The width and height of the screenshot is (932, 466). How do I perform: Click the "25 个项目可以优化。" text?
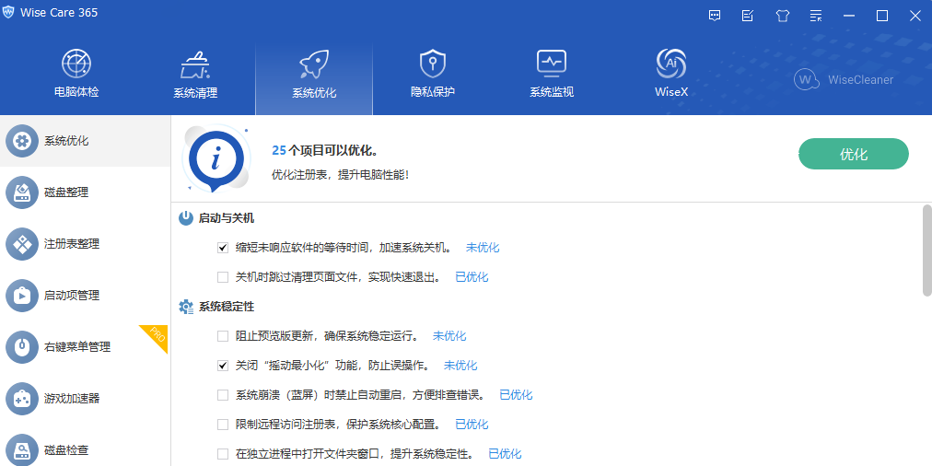(x=325, y=150)
